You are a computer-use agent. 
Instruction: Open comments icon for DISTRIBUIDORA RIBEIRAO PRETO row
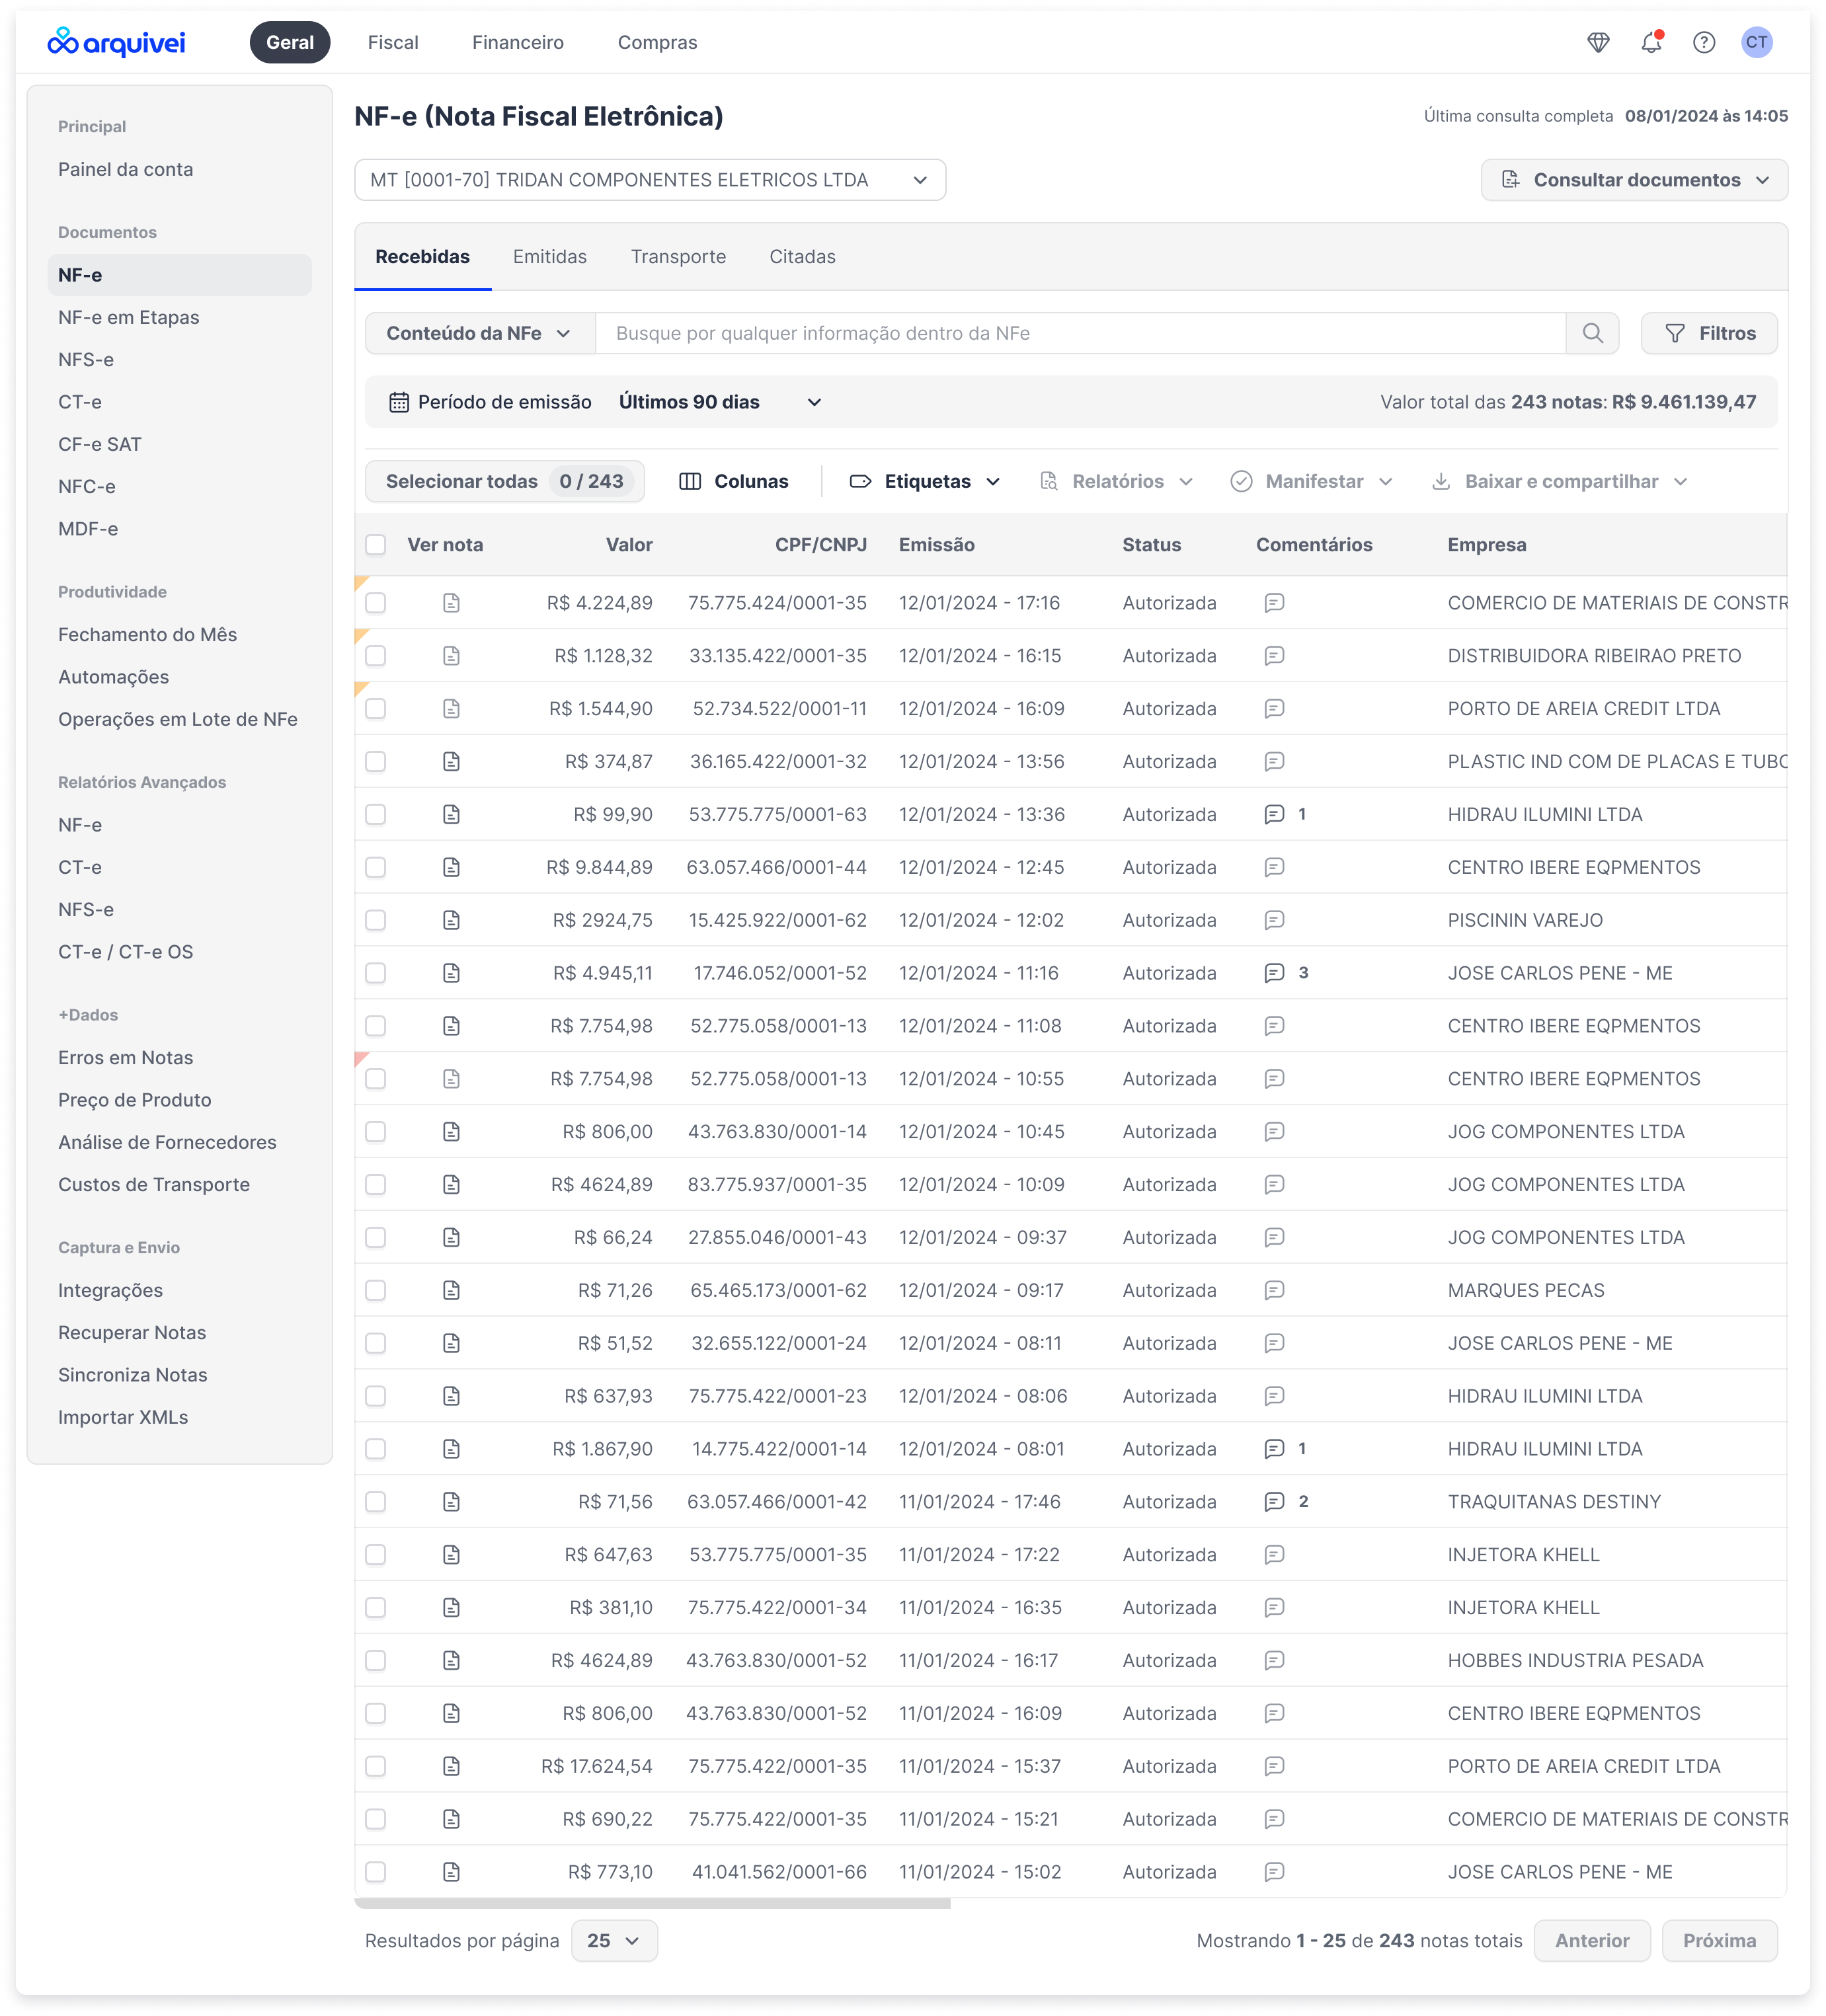click(x=1274, y=656)
